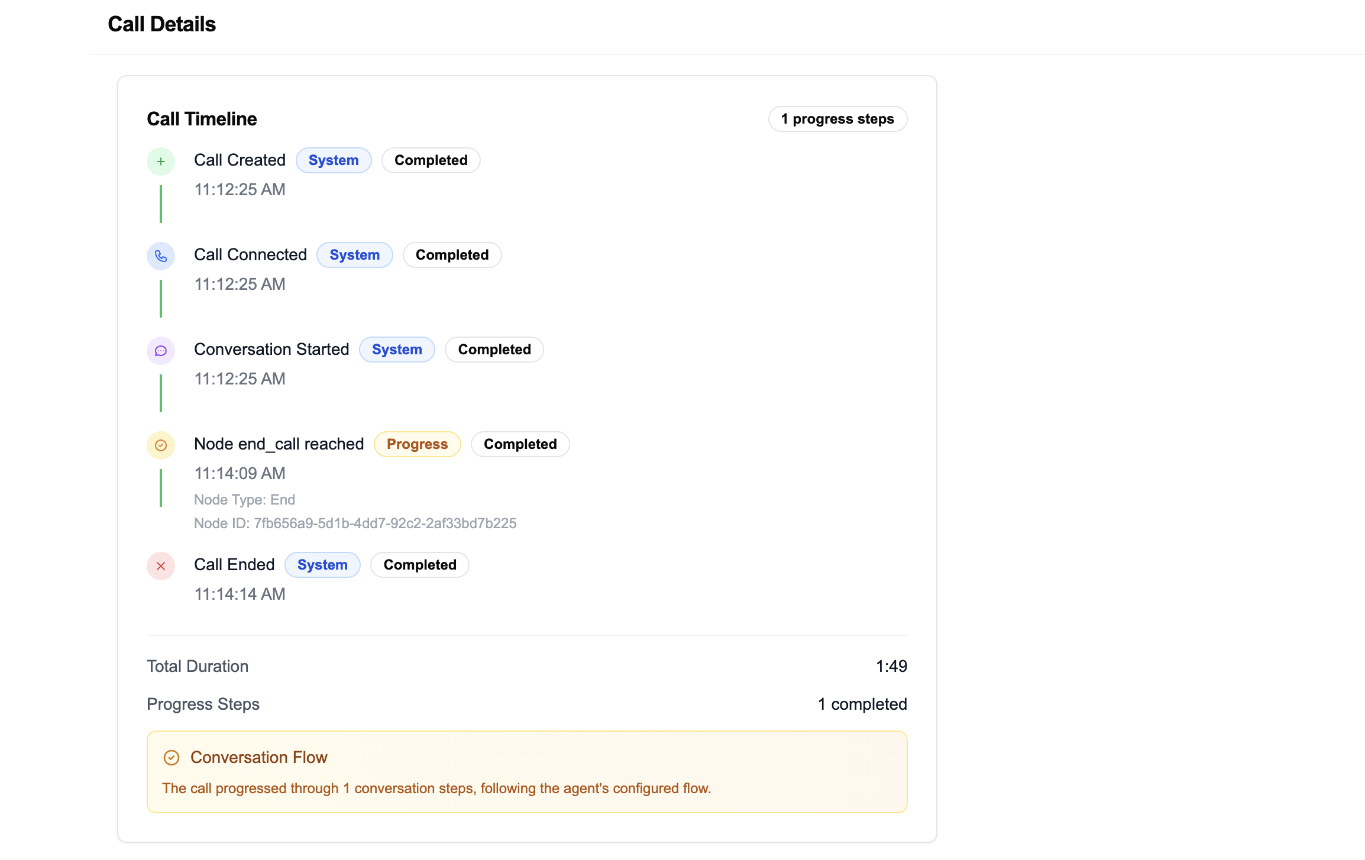This screenshot has height=860, width=1365.
Task: Click the yellow checkmark end_call node icon
Action: click(x=160, y=445)
